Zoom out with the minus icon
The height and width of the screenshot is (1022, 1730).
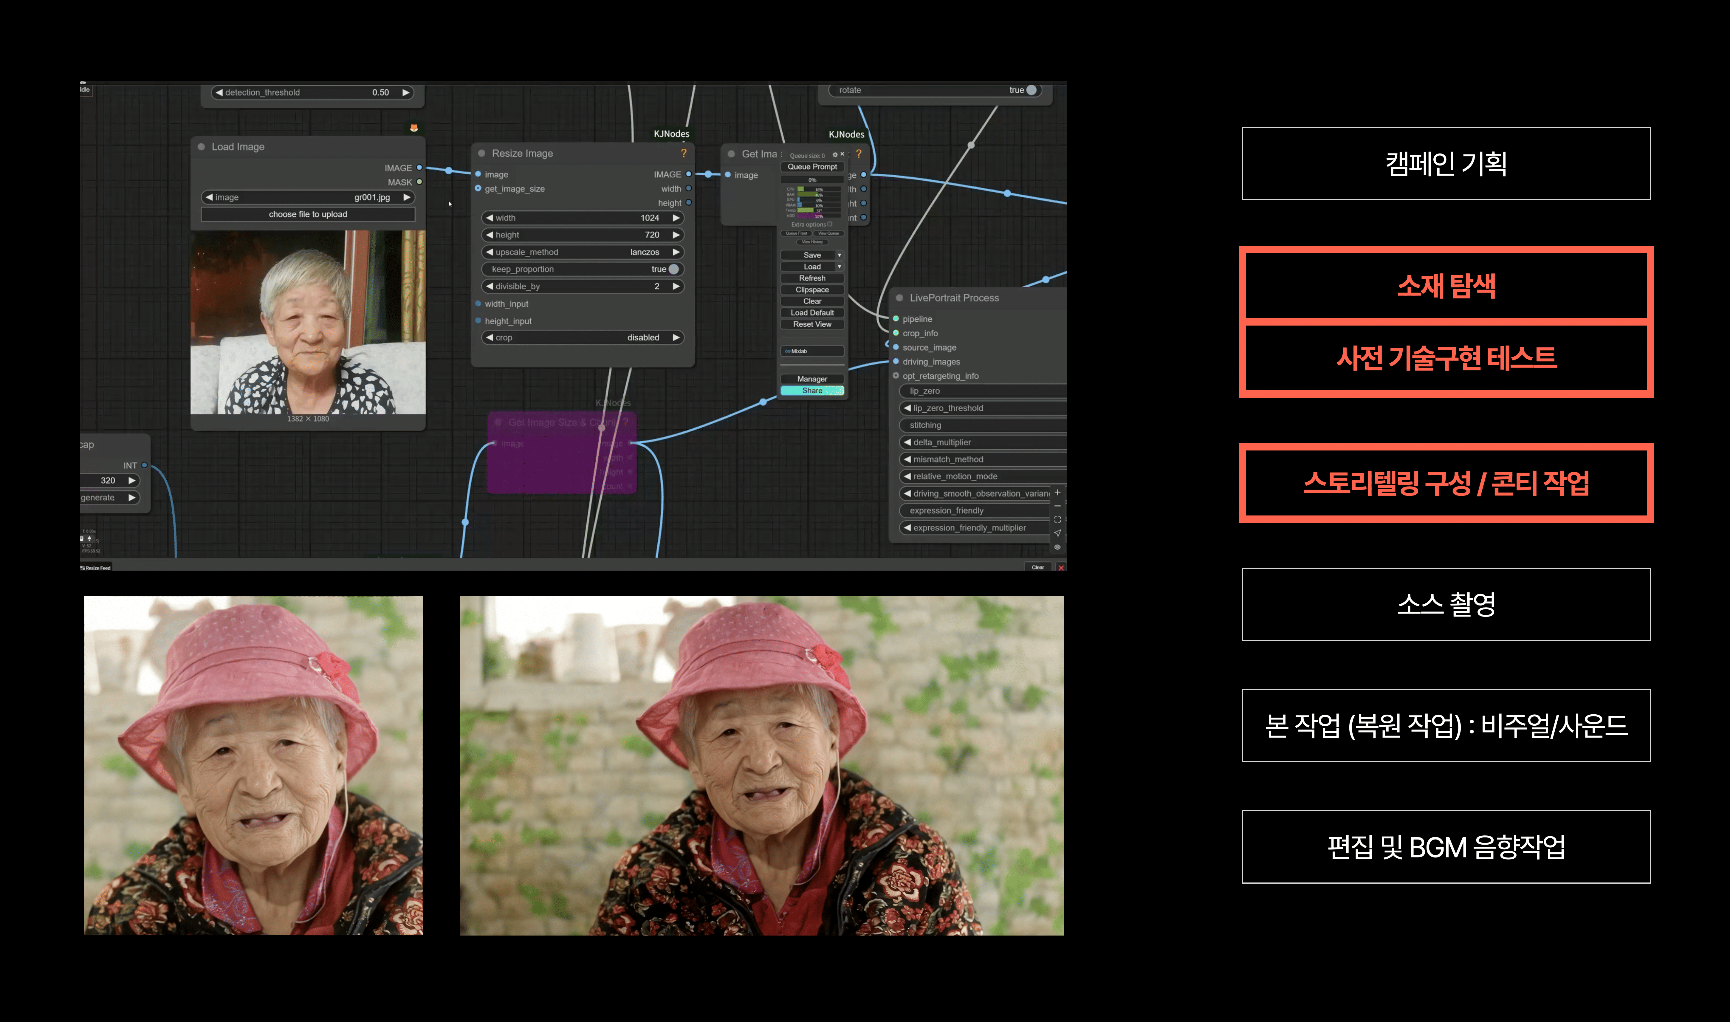point(1057,506)
